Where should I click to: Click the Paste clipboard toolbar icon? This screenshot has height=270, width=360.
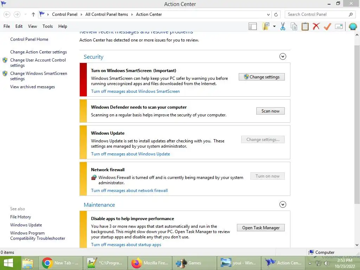coord(305,26)
